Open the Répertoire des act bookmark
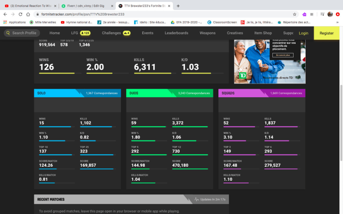This screenshot has height=214, width=343. click(x=294, y=22)
